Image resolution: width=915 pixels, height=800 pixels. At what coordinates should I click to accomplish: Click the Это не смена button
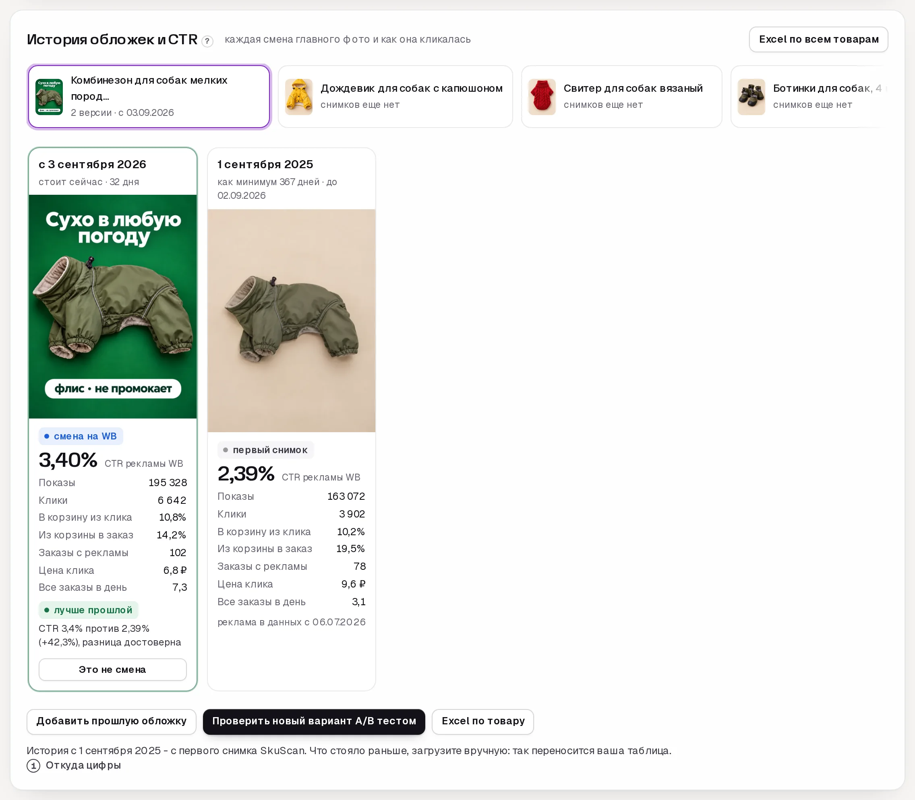(x=113, y=670)
